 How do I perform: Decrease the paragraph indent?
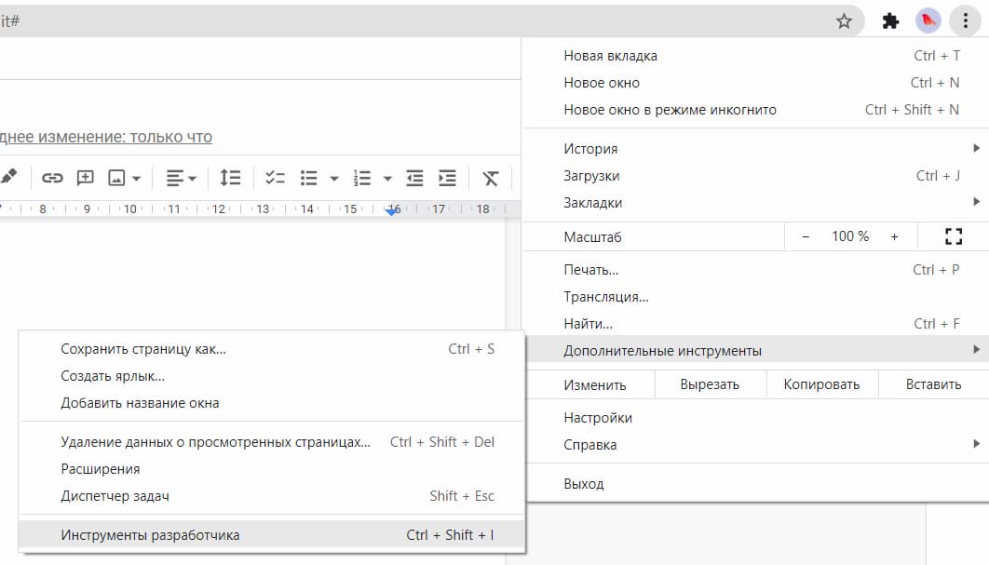tap(414, 178)
